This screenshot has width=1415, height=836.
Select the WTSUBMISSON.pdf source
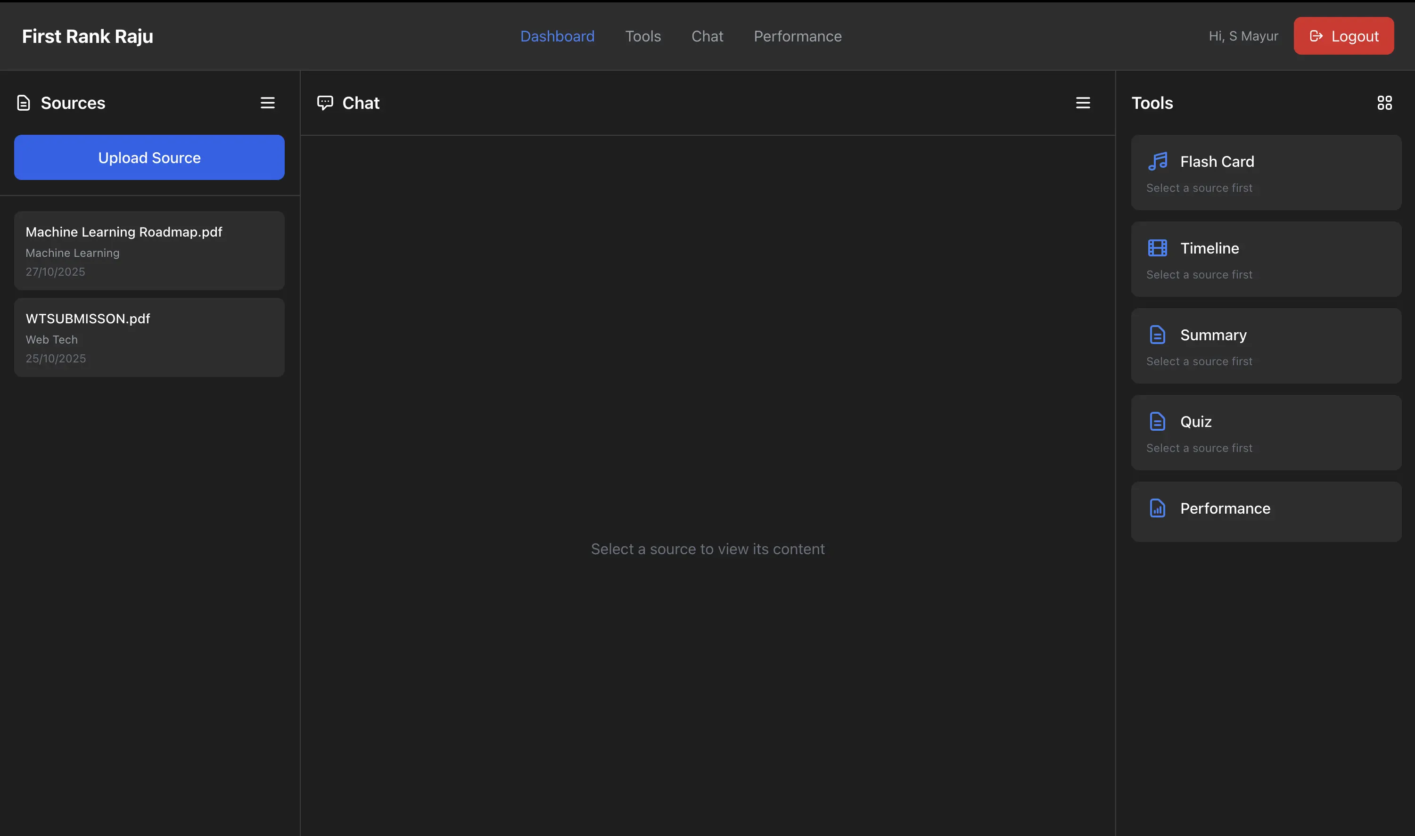[x=149, y=337]
